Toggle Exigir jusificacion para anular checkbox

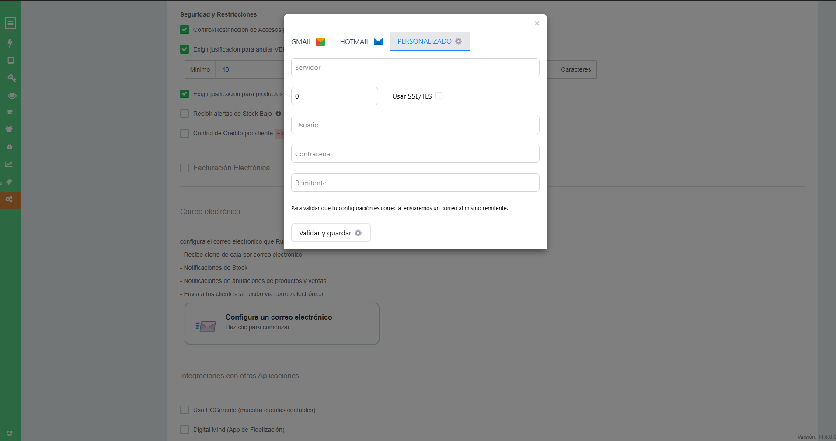click(x=185, y=49)
